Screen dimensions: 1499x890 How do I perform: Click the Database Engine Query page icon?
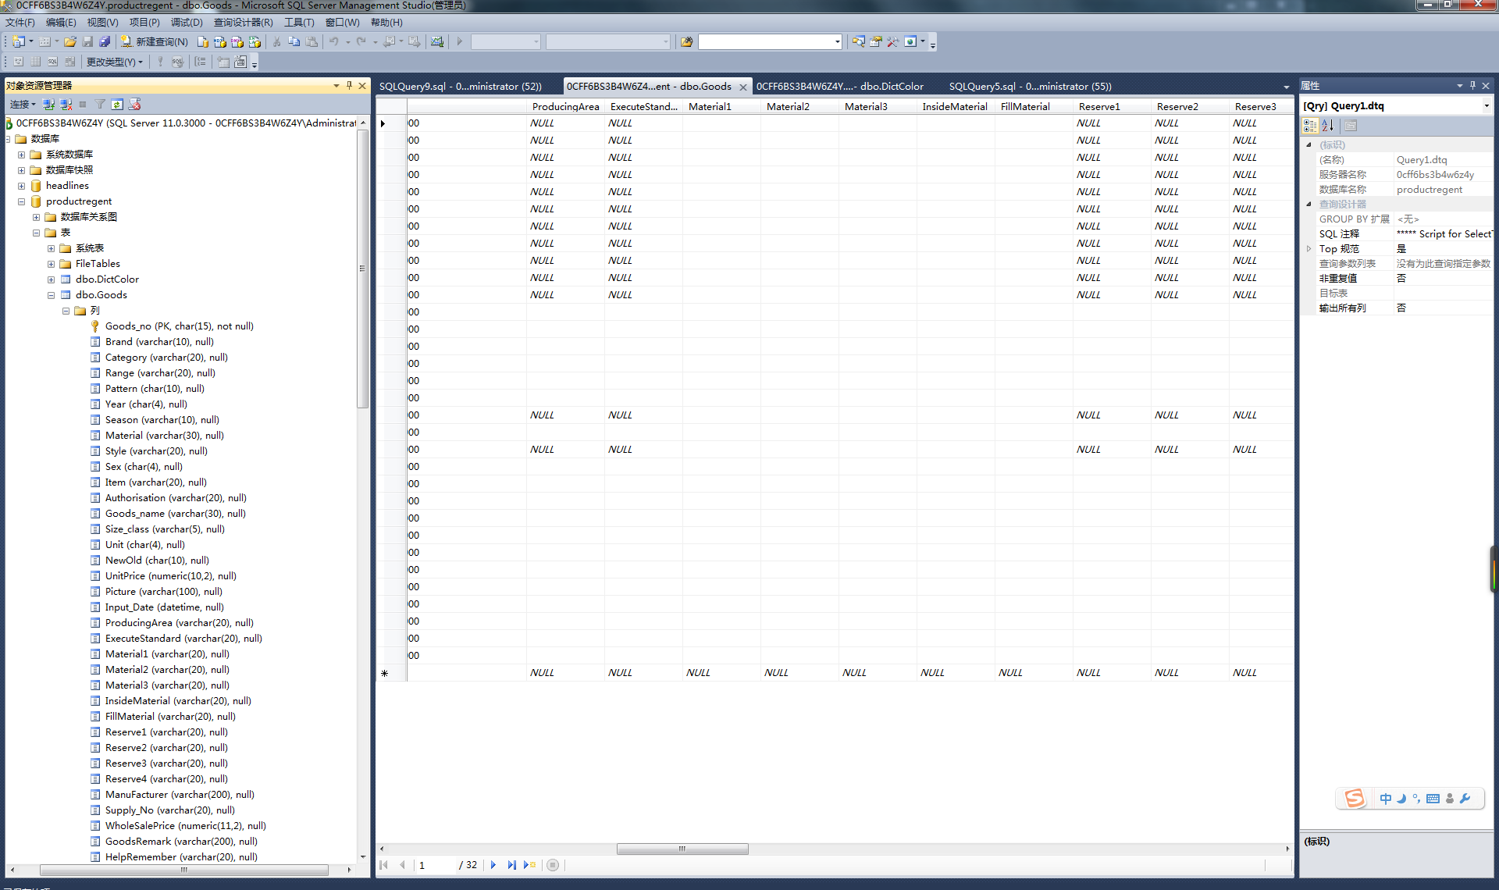pos(203,41)
